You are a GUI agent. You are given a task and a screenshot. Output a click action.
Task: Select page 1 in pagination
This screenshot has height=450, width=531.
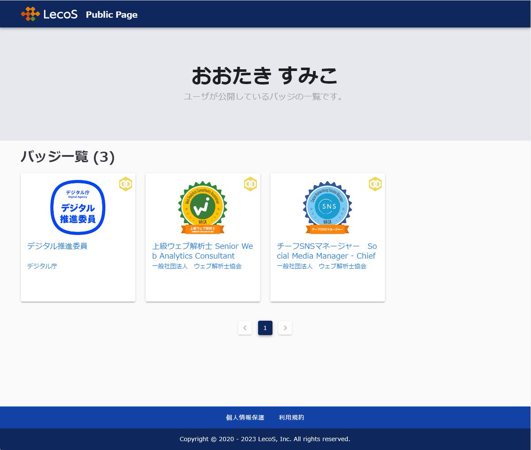[265, 328]
